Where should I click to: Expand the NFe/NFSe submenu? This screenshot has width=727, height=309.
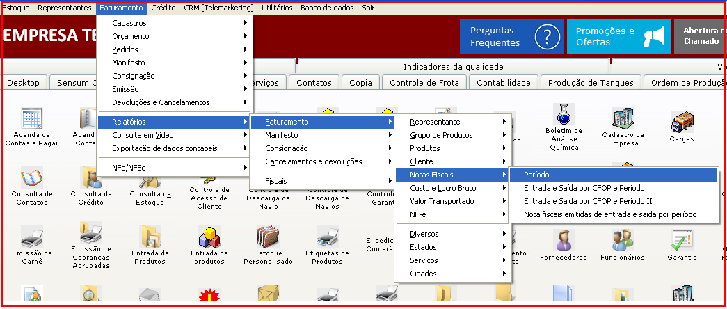click(x=175, y=168)
